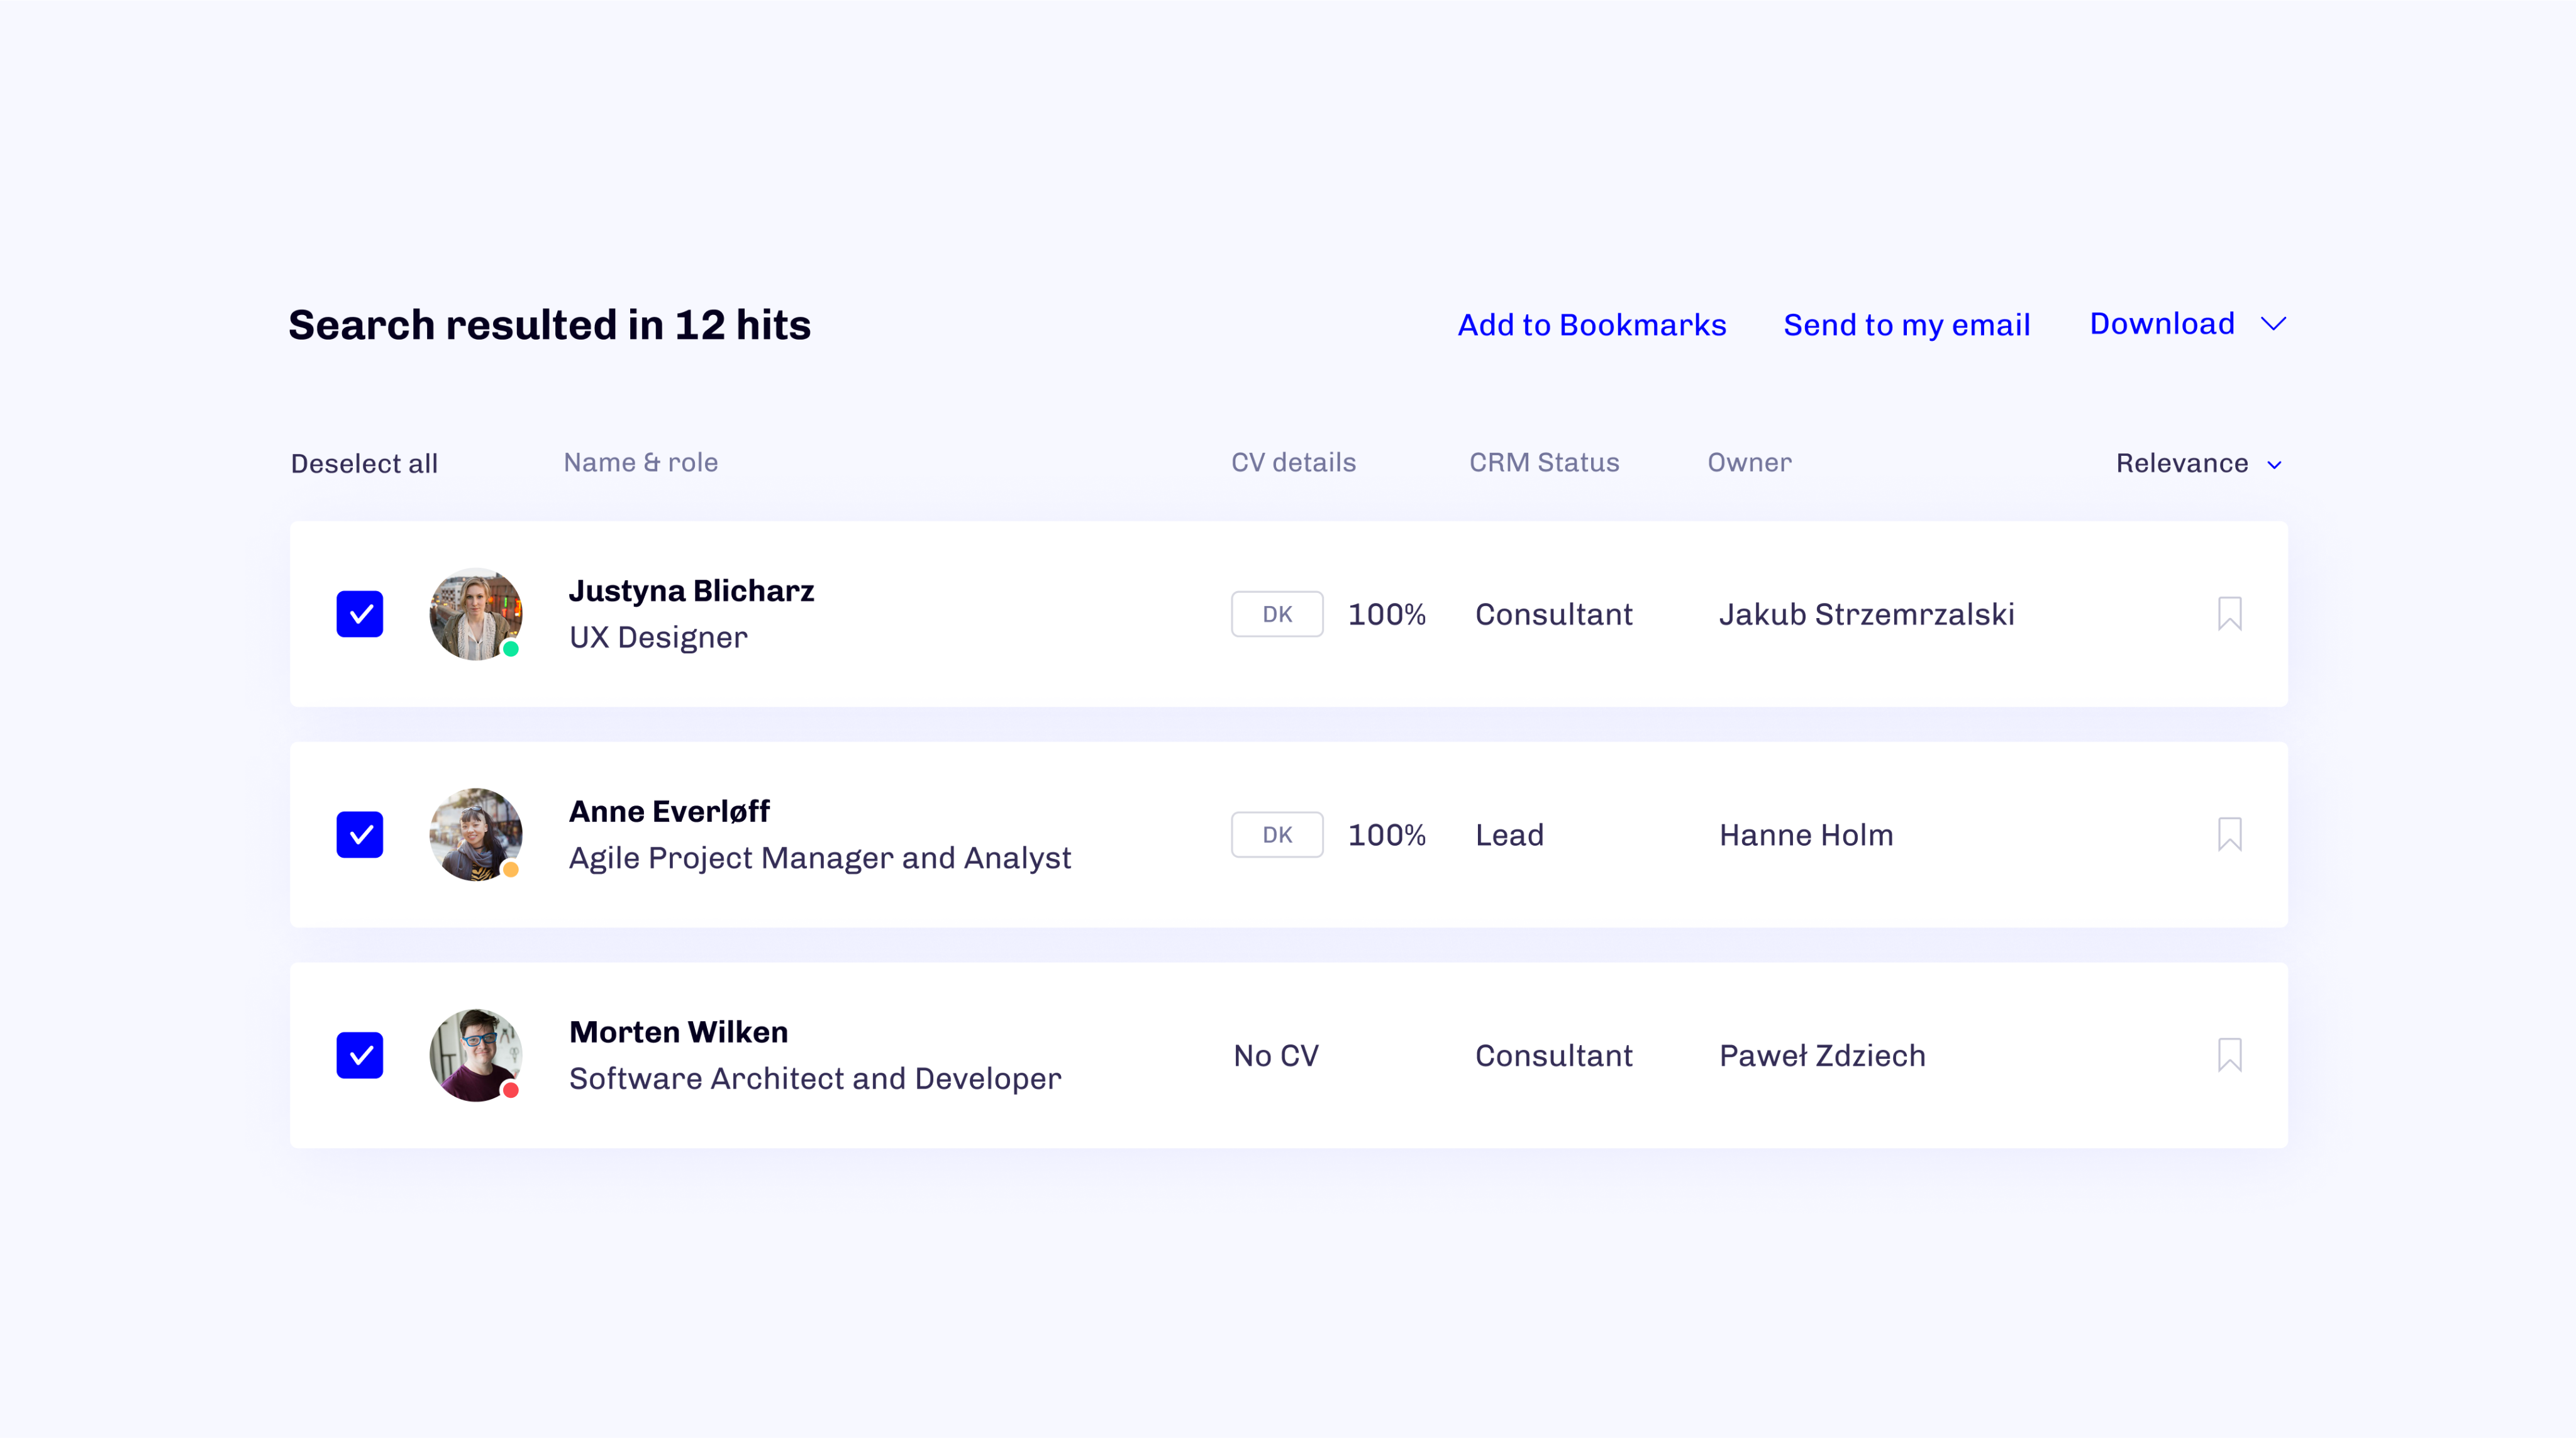Open Anne Everløff's avatar picture
The image size is (2576, 1438).
[475, 834]
